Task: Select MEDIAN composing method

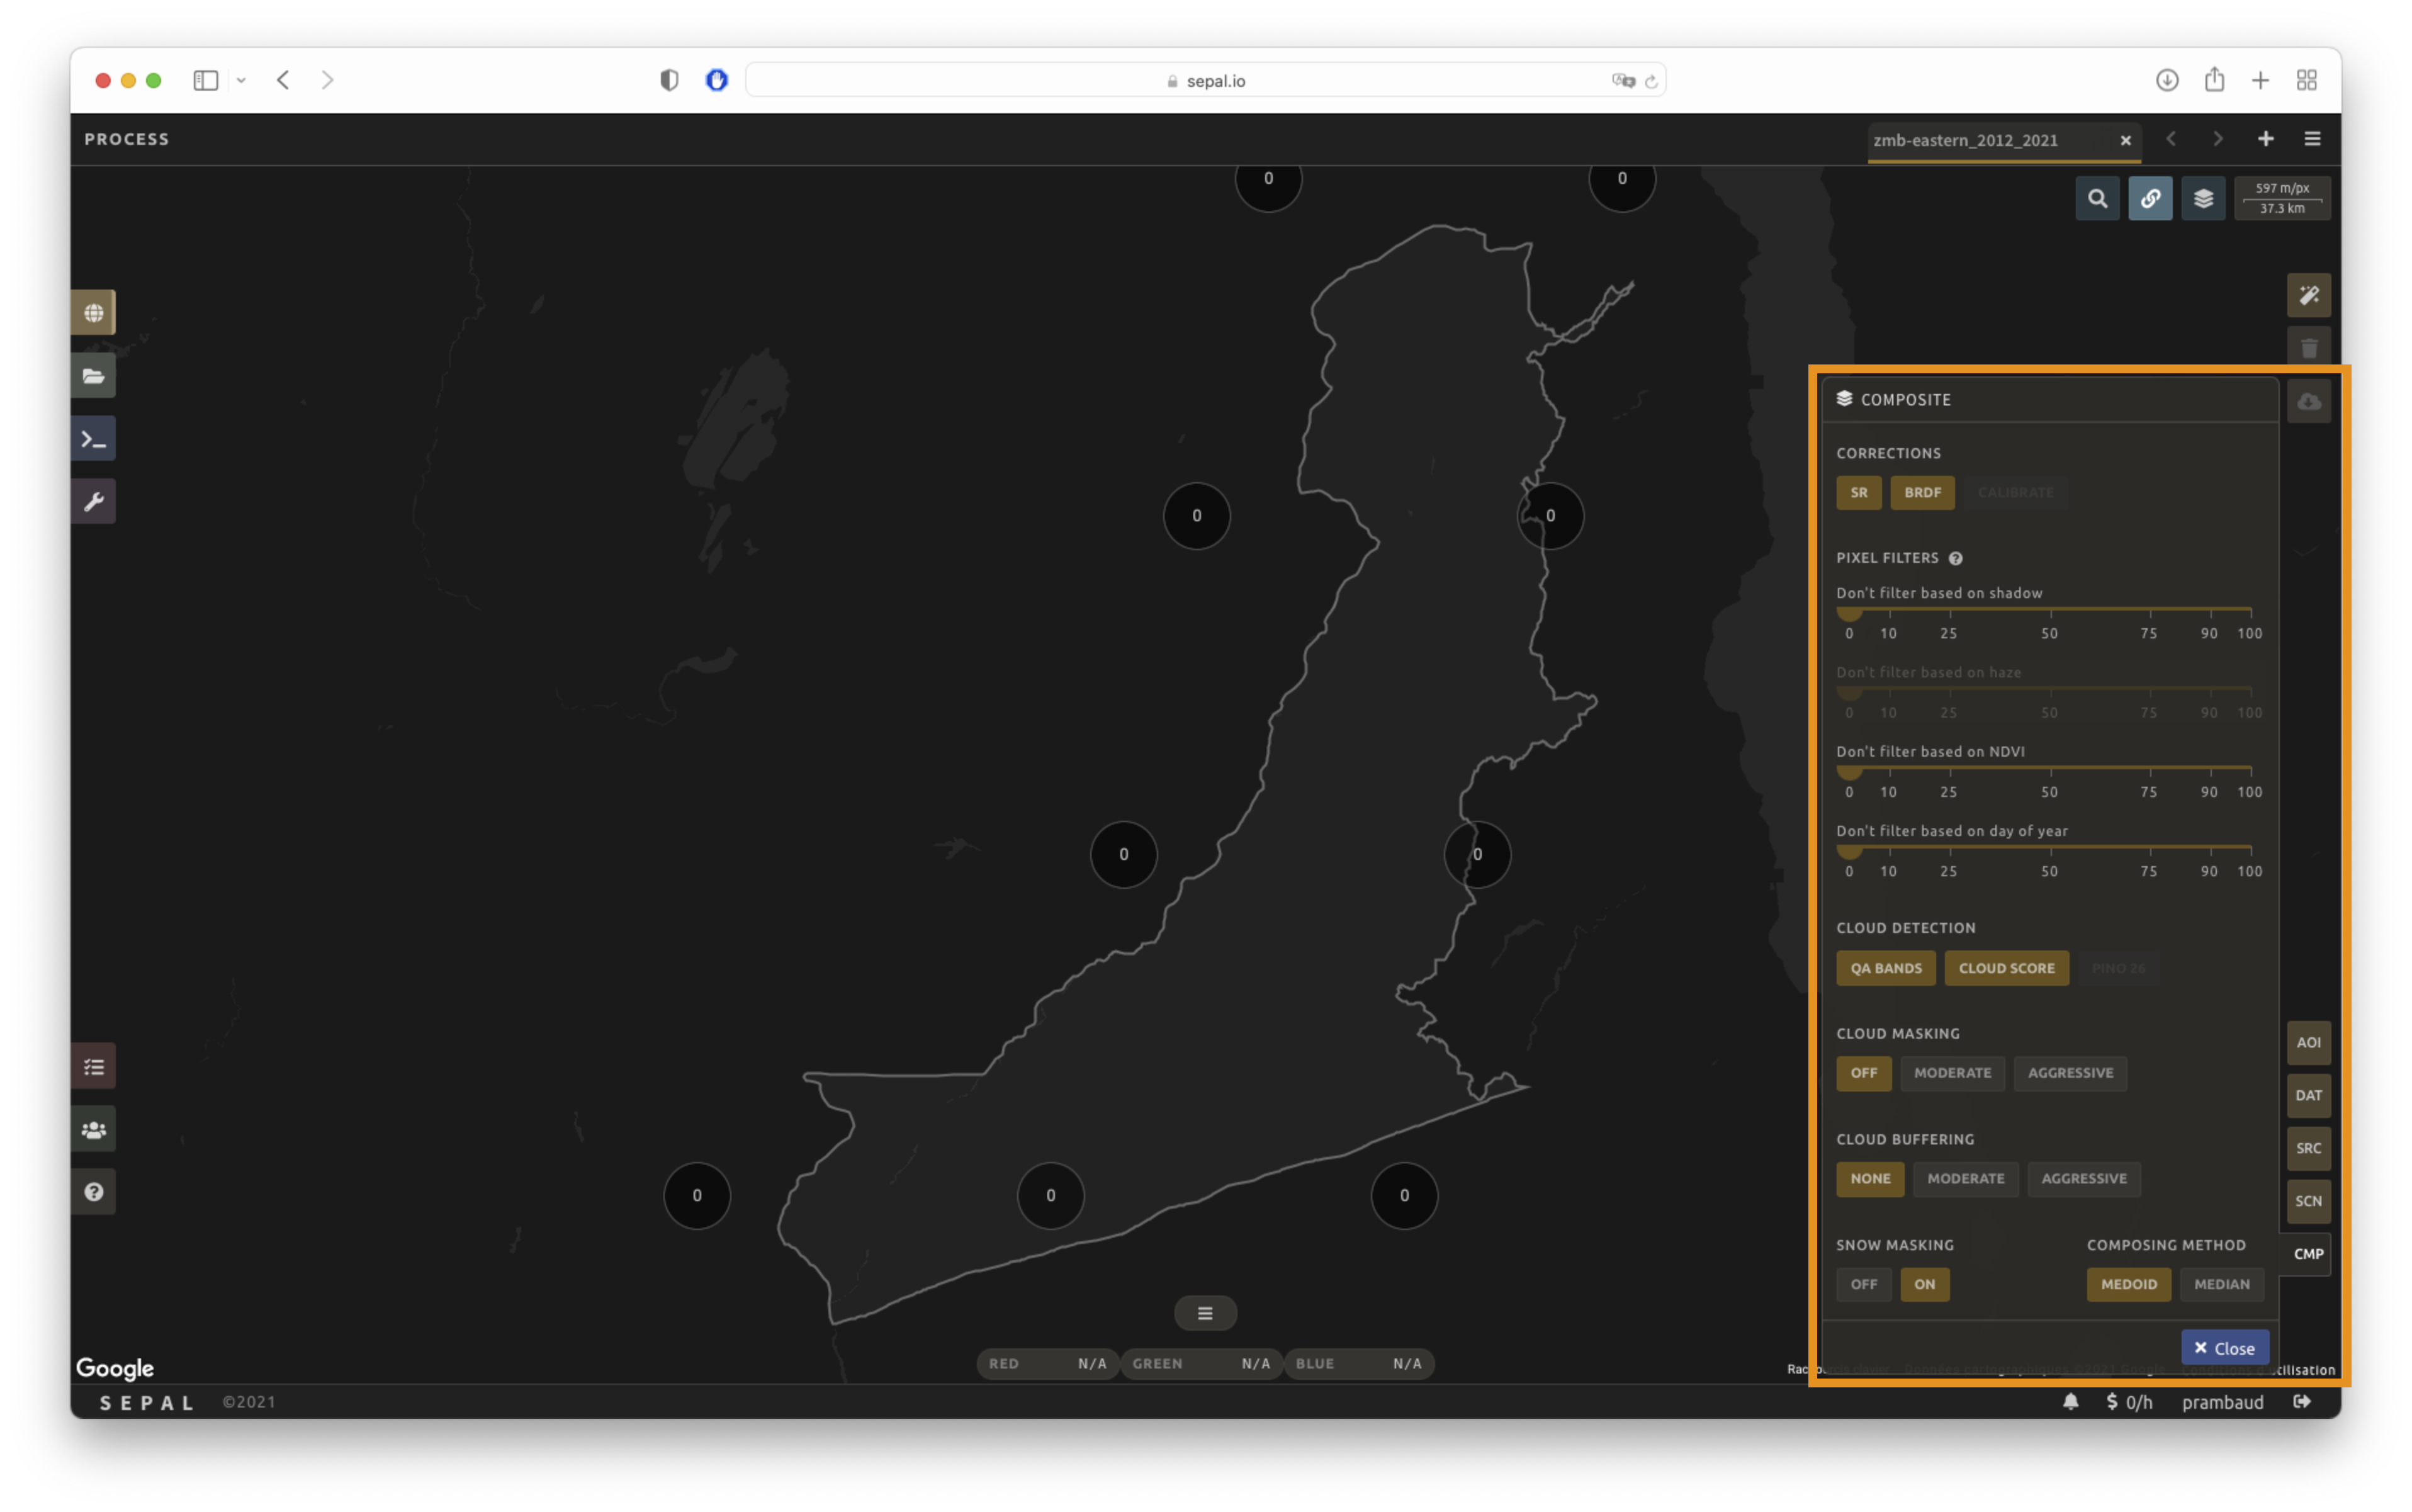Action: [2221, 1284]
